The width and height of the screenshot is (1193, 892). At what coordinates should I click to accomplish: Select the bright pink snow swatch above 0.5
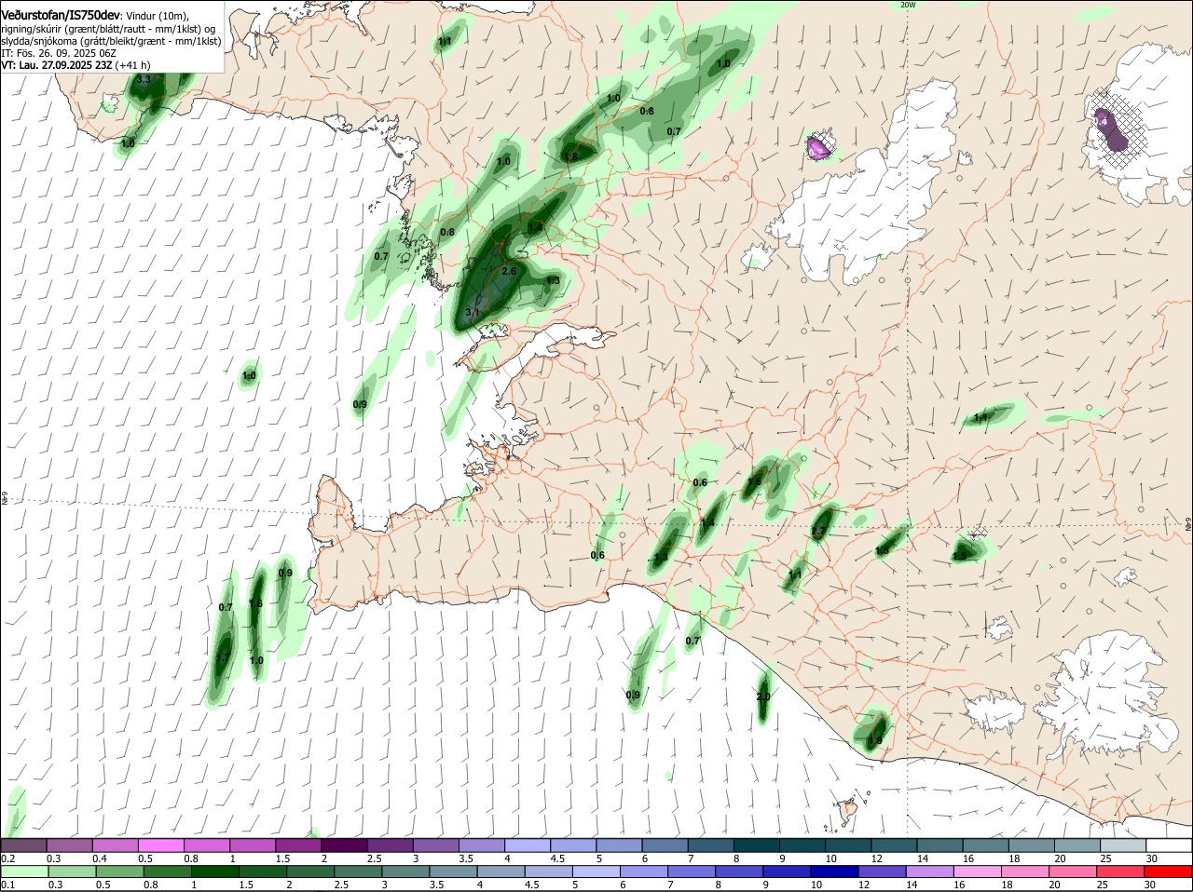pos(160,845)
